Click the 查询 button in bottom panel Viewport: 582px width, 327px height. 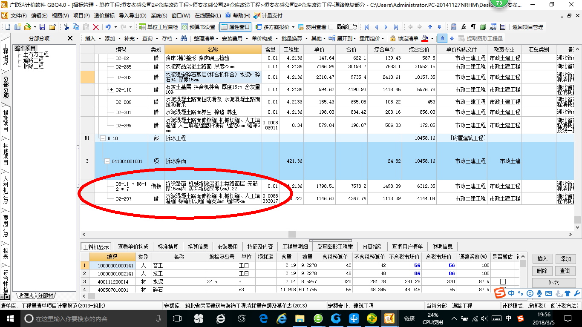coord(565,271)
